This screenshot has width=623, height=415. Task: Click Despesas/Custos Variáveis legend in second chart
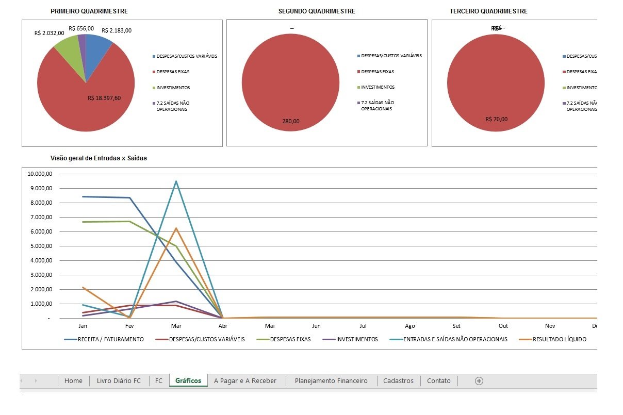pyautogui.click(x=389, y=55)
